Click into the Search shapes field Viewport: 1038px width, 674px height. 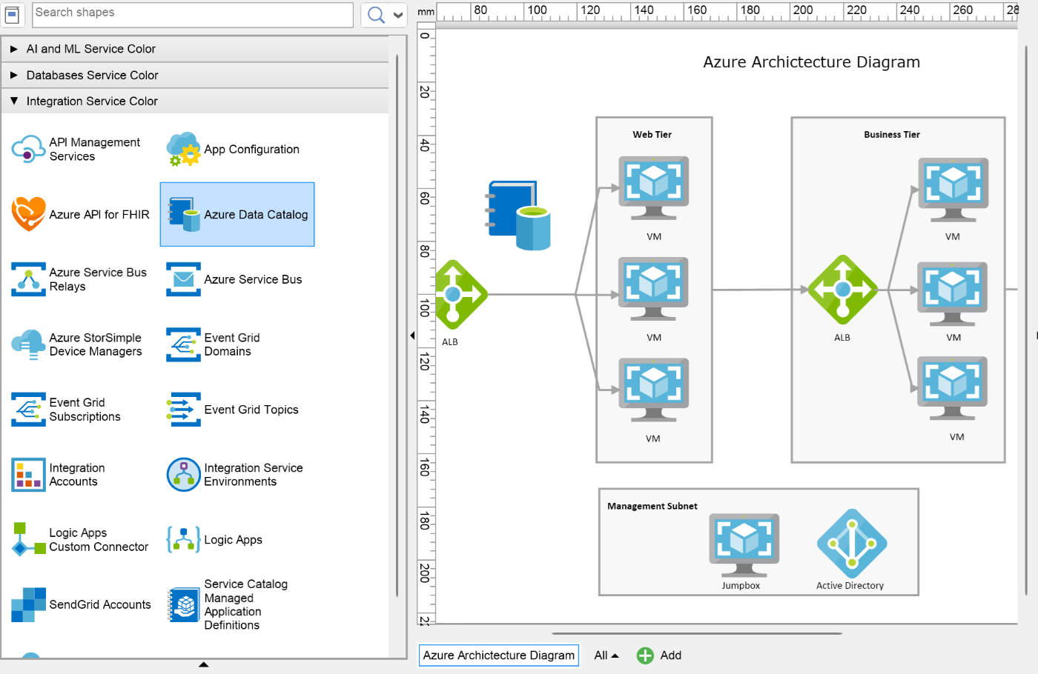point(193,14)
